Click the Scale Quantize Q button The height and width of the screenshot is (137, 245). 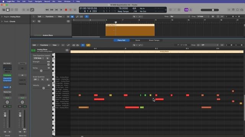47,80
